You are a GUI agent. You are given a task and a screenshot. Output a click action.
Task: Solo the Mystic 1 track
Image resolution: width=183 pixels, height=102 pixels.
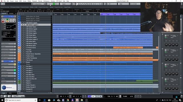click(x=25, y=81)
